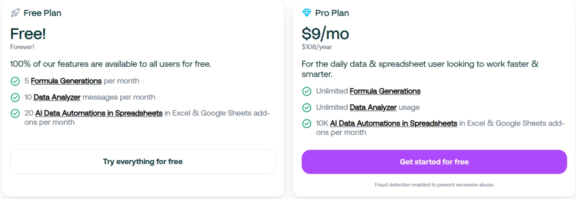Click checkmark icon next to 10K AI Data Automations
Viewport: 576px width, 199px height.
tap(307, 123)
